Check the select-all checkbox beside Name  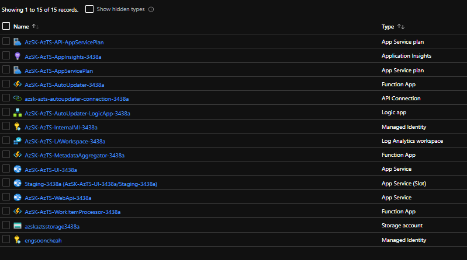pyautogui.click(x=6, y=26)
